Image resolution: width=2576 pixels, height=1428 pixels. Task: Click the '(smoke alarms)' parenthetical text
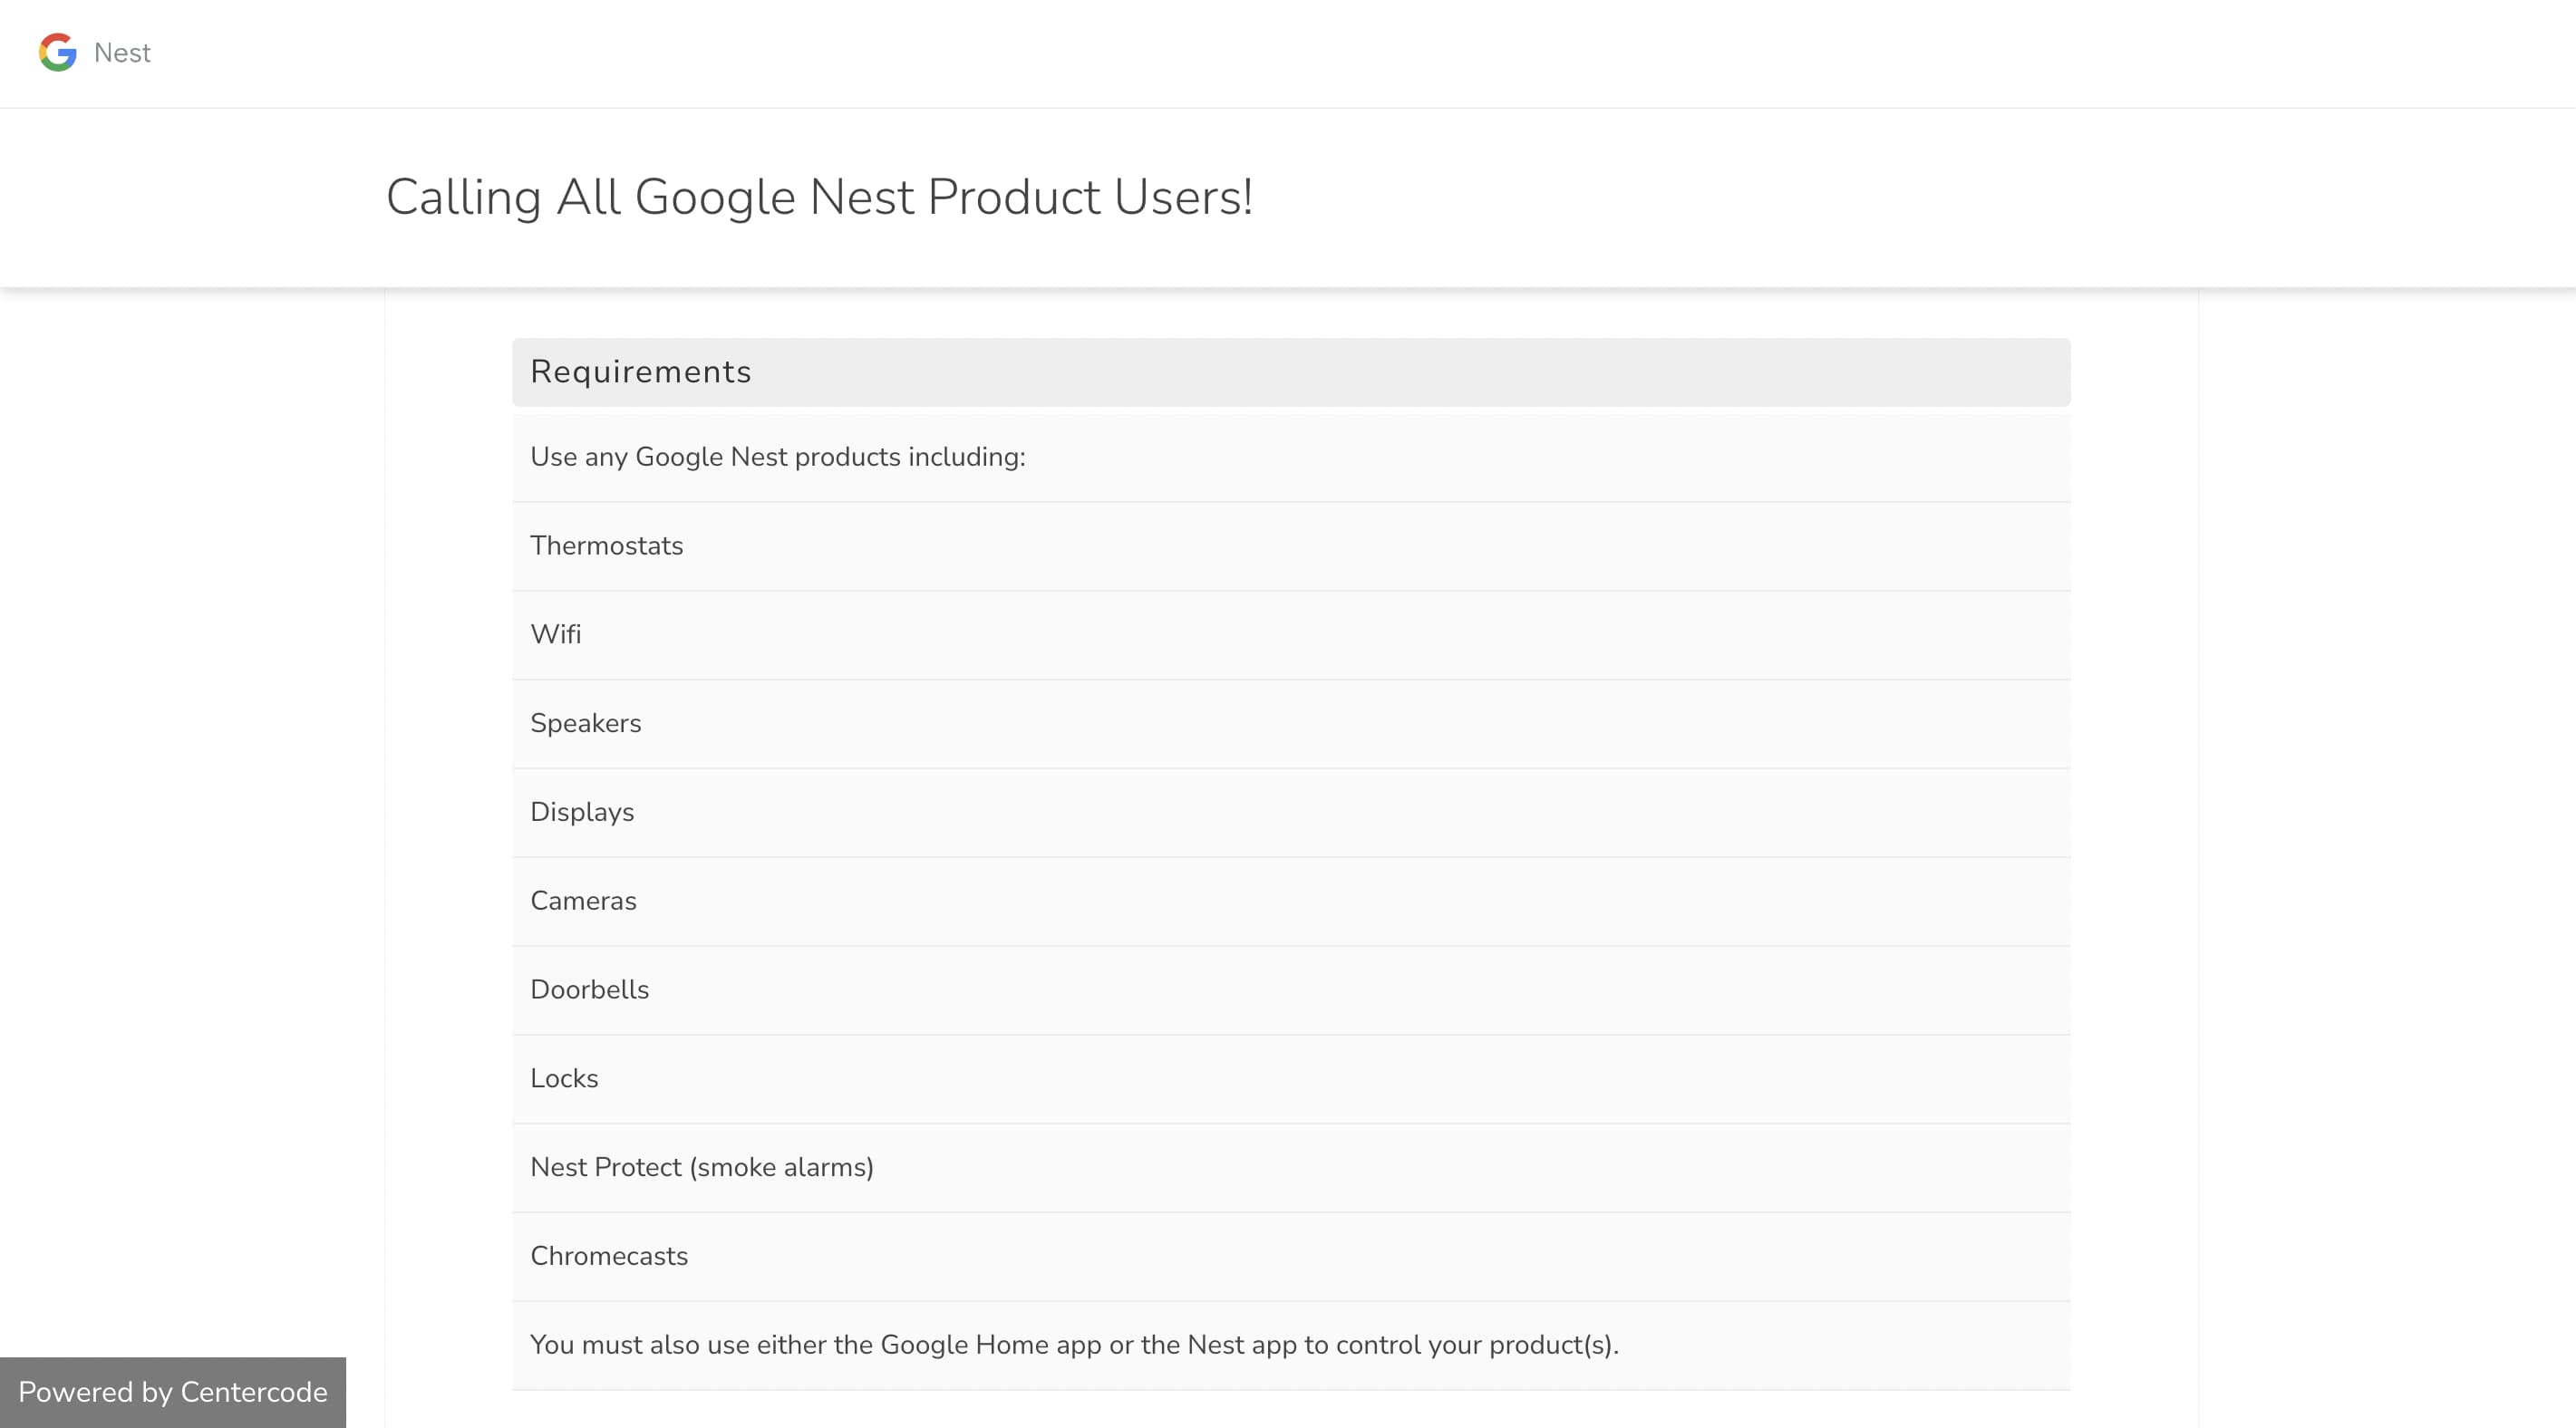[x=781, y=1168]
